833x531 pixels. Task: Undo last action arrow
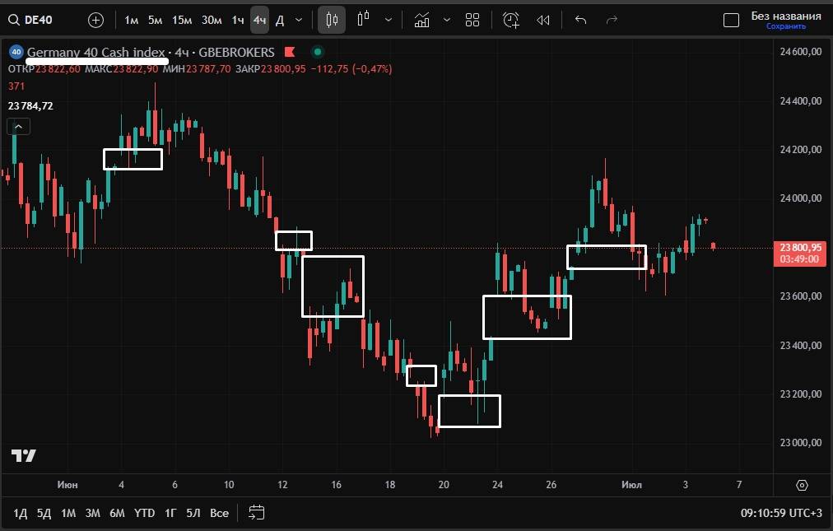(x=580, y=21)
